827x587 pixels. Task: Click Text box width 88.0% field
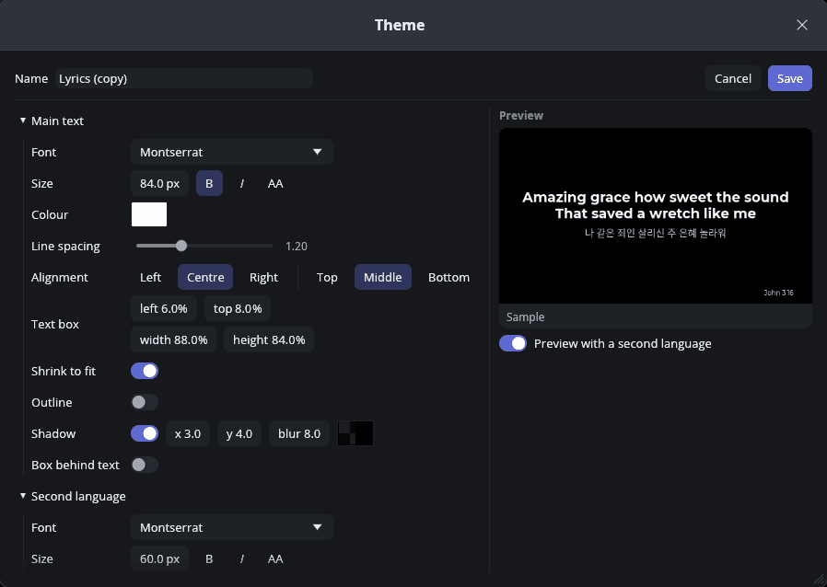[173, 340]
